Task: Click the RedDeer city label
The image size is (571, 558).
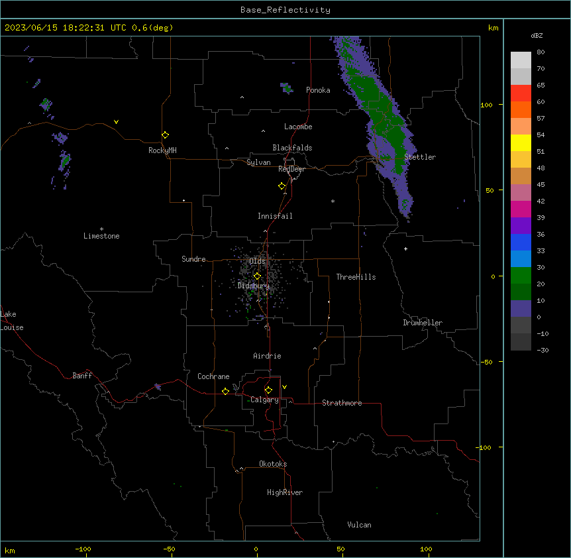Action: pyautogui.click(x=291, y=169)
